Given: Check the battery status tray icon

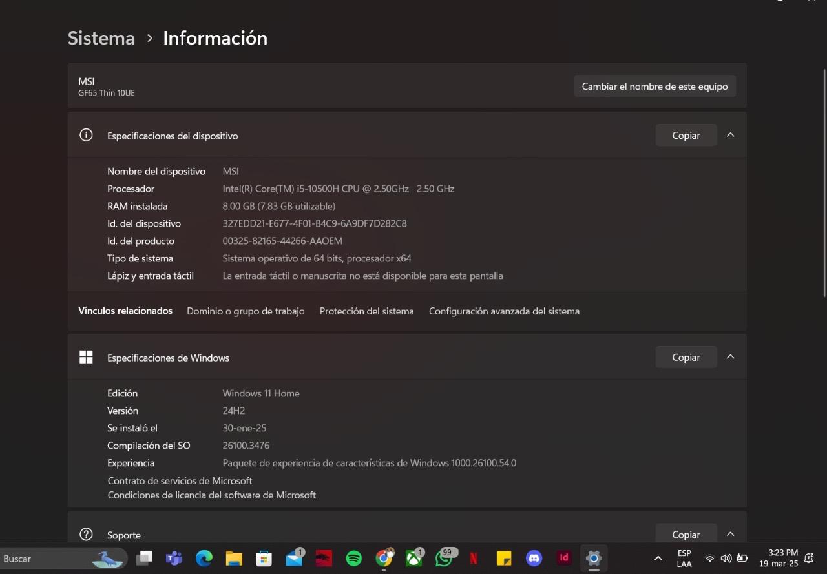Looking at the screenshot, I should coord(743,559).
